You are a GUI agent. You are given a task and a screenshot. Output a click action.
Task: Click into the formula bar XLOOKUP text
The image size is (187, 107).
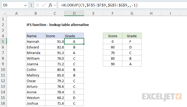[99, 5]
